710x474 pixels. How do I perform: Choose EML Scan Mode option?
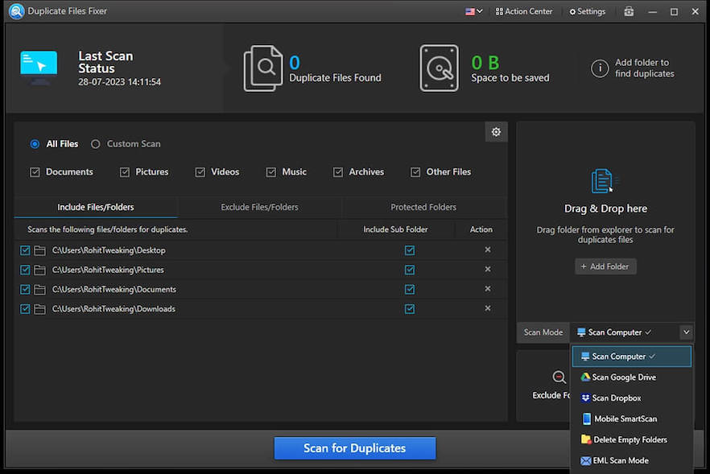632,460
